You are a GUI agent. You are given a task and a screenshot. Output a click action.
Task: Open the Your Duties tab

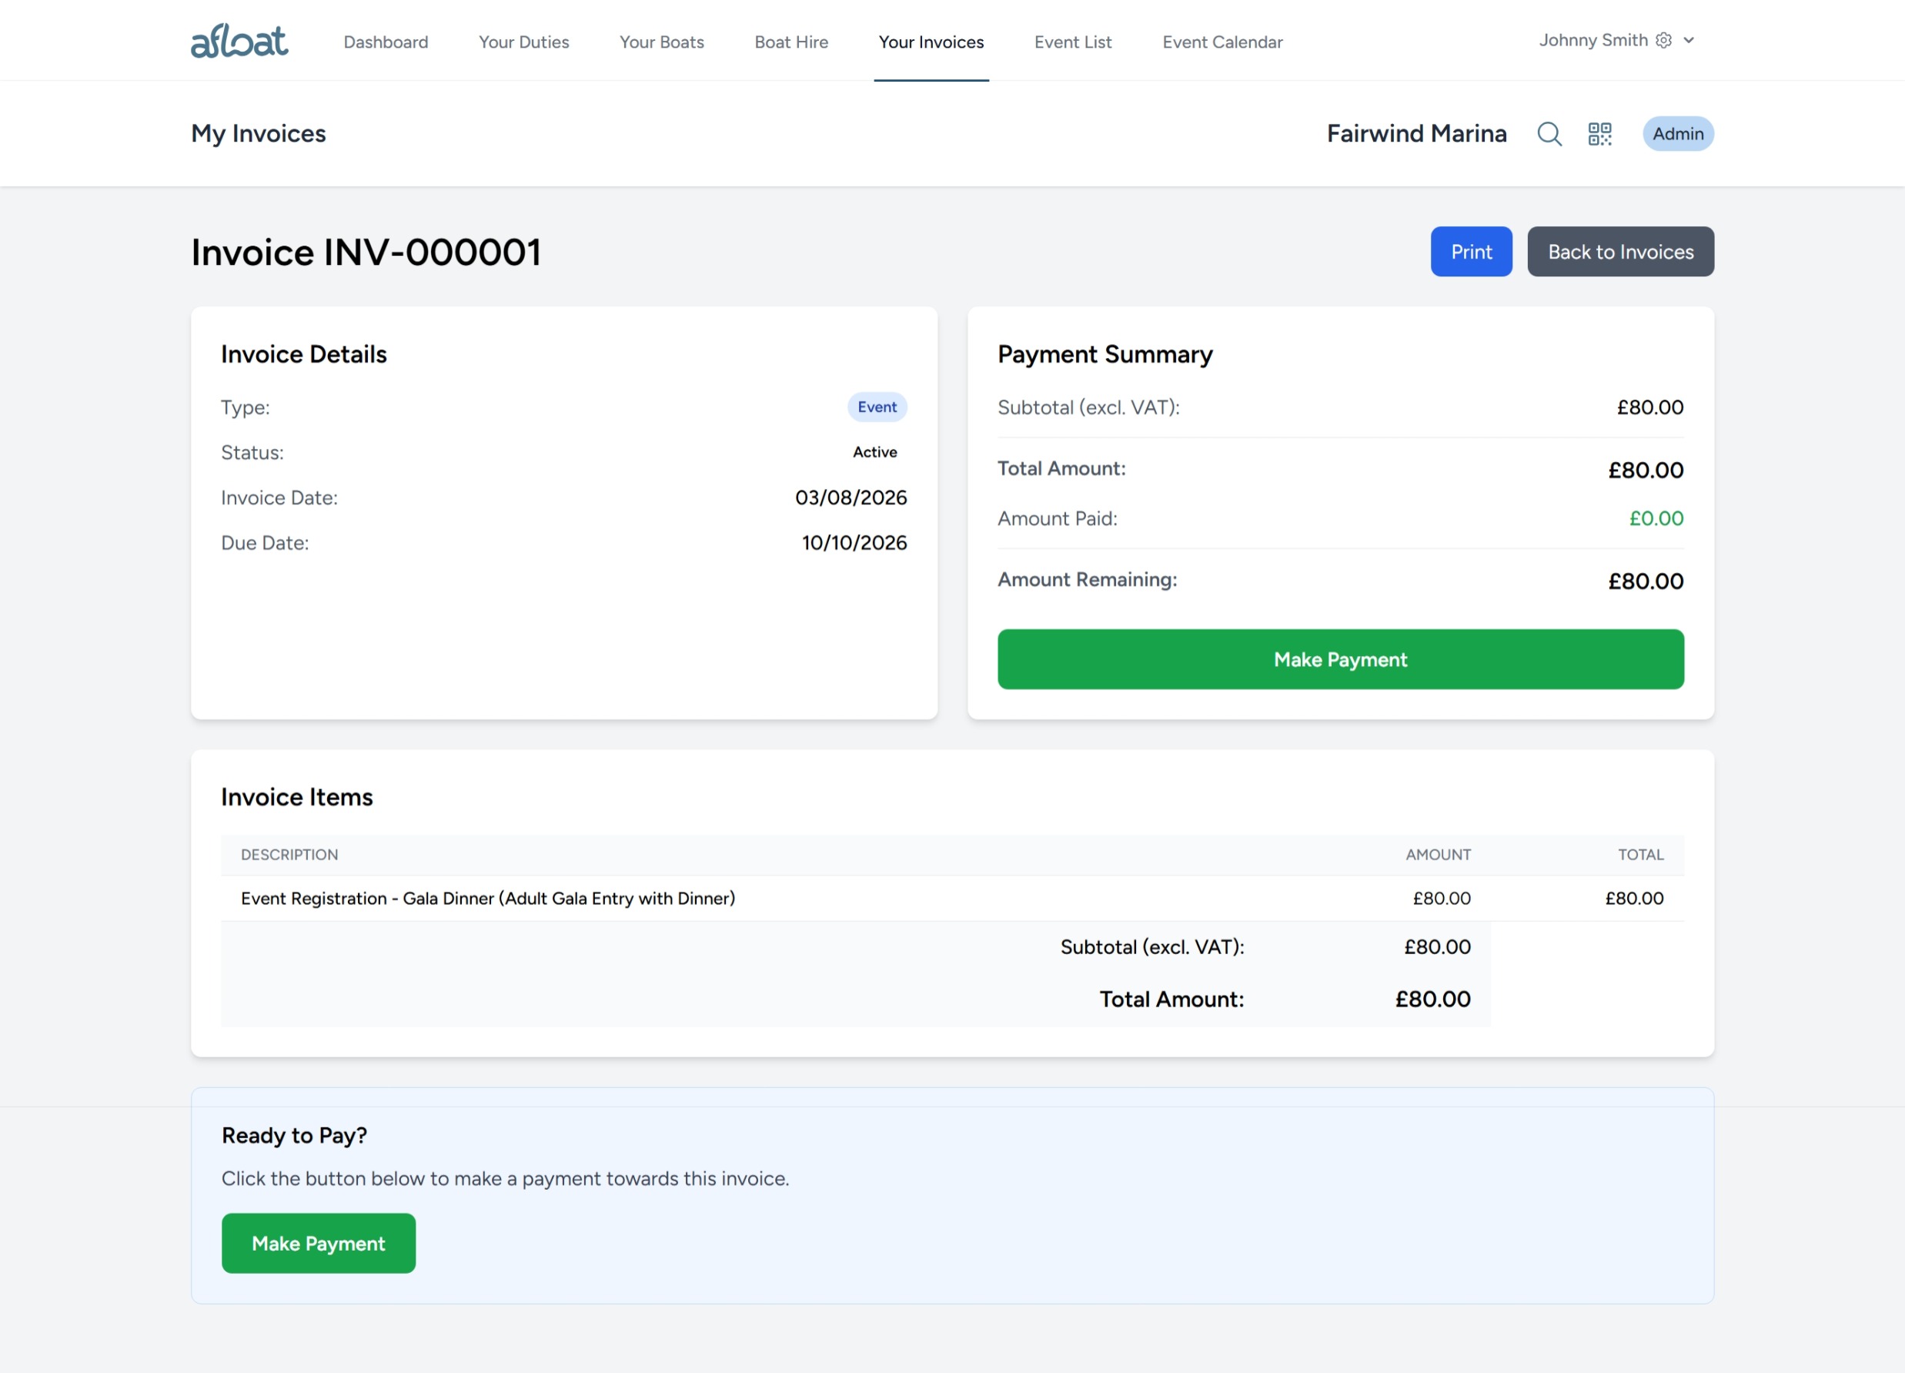[523, 42]
